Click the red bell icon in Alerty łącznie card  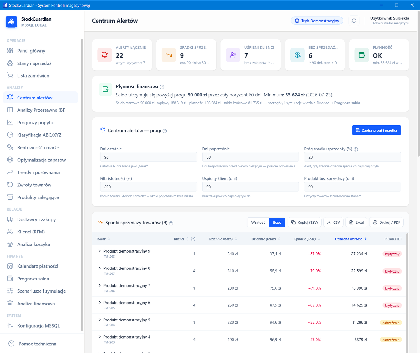pos(105,55)
